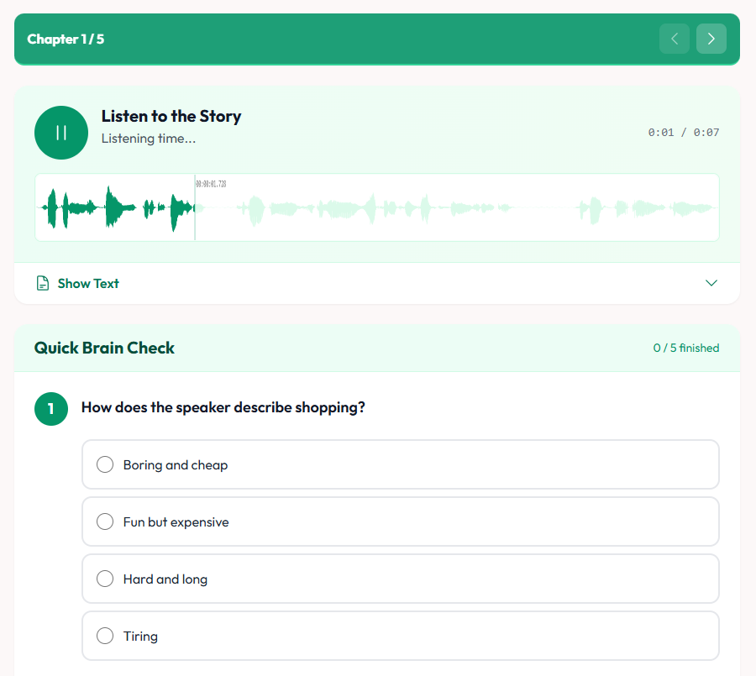Click the '0 / 5 finished' progress text
Viewport: 756px width, 676px height.
(x=685, y=348)
